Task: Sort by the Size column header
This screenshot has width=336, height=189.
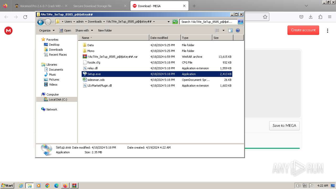Action: [x=223, y=38]
